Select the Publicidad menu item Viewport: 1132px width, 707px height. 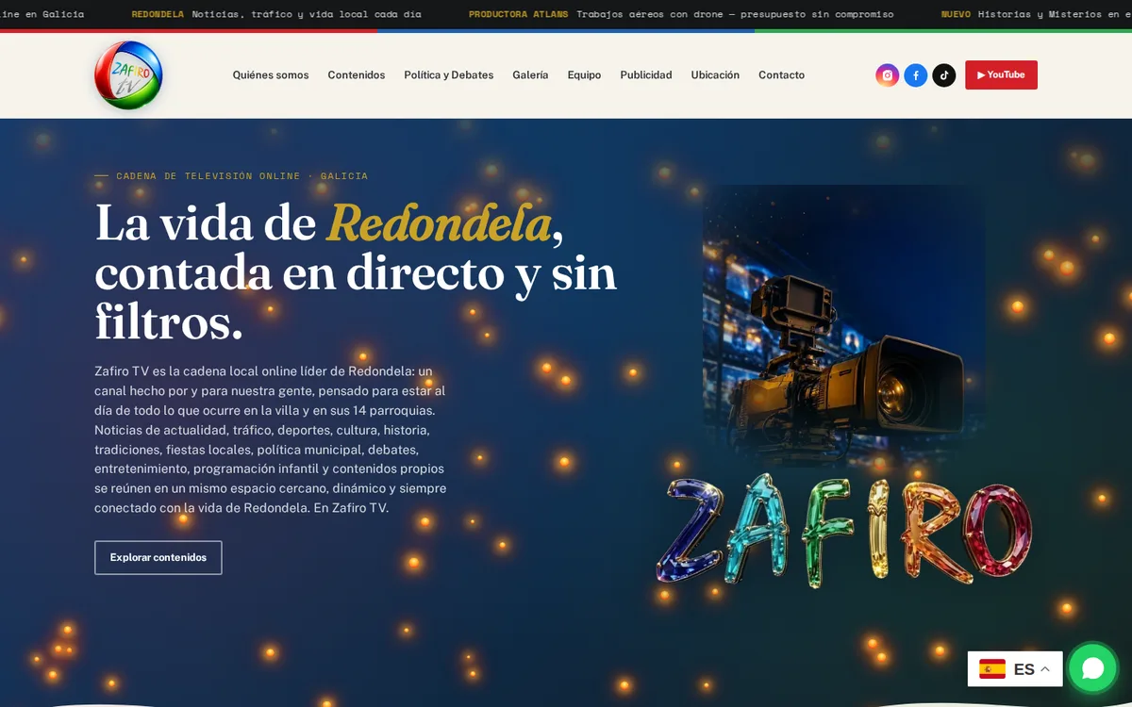(x=646, y=75)
